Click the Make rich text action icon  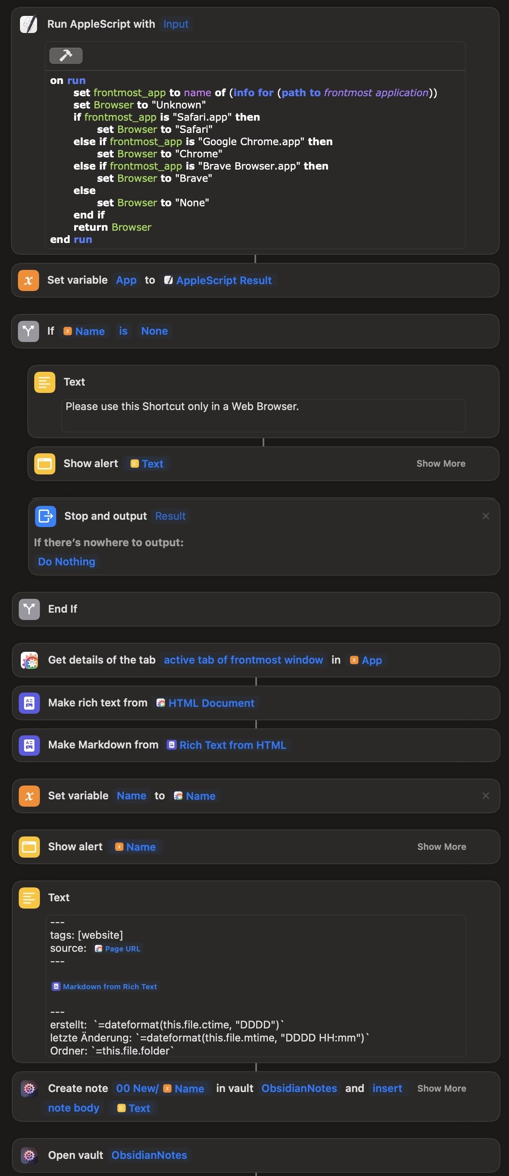pos(29,703)
